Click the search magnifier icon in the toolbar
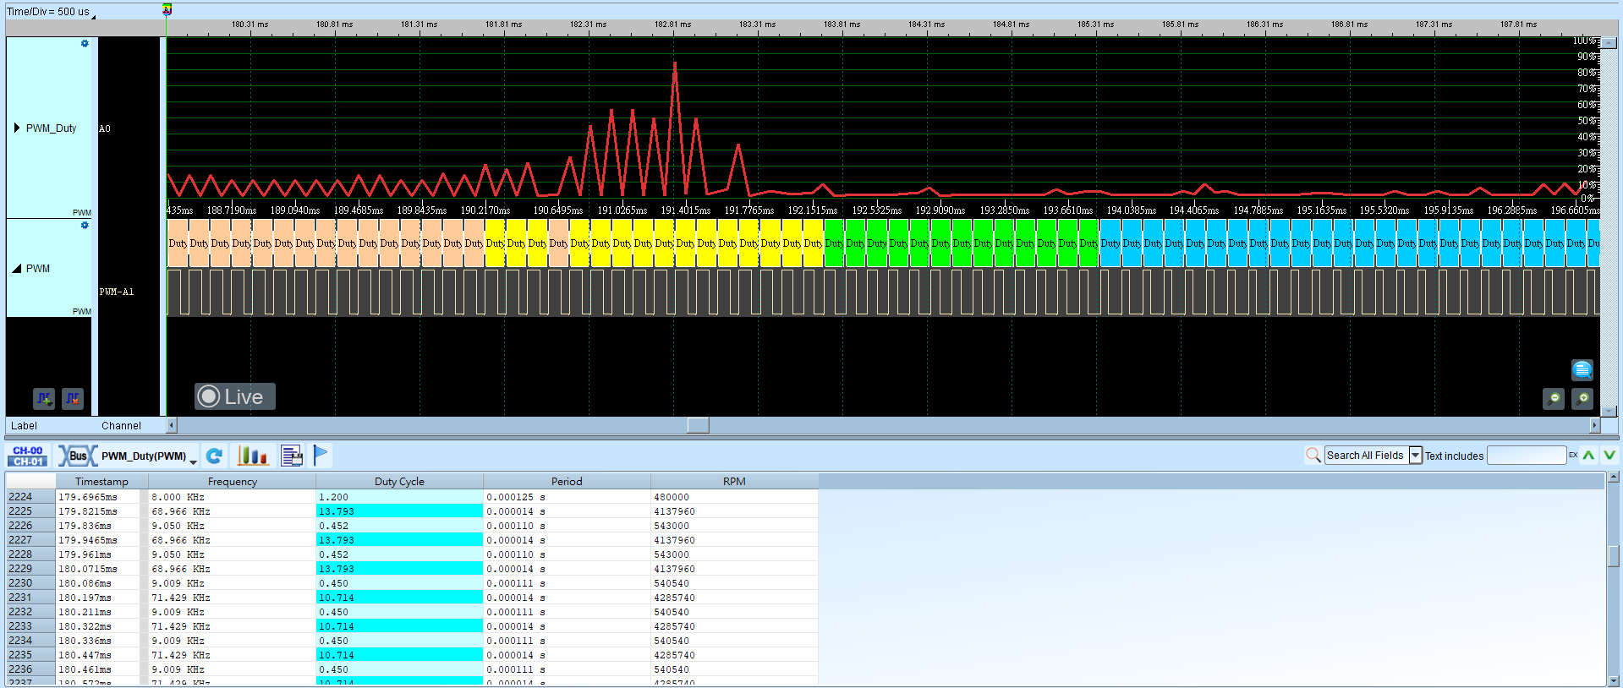This screenshot has width=1623, height=688. coord(1313,456)
